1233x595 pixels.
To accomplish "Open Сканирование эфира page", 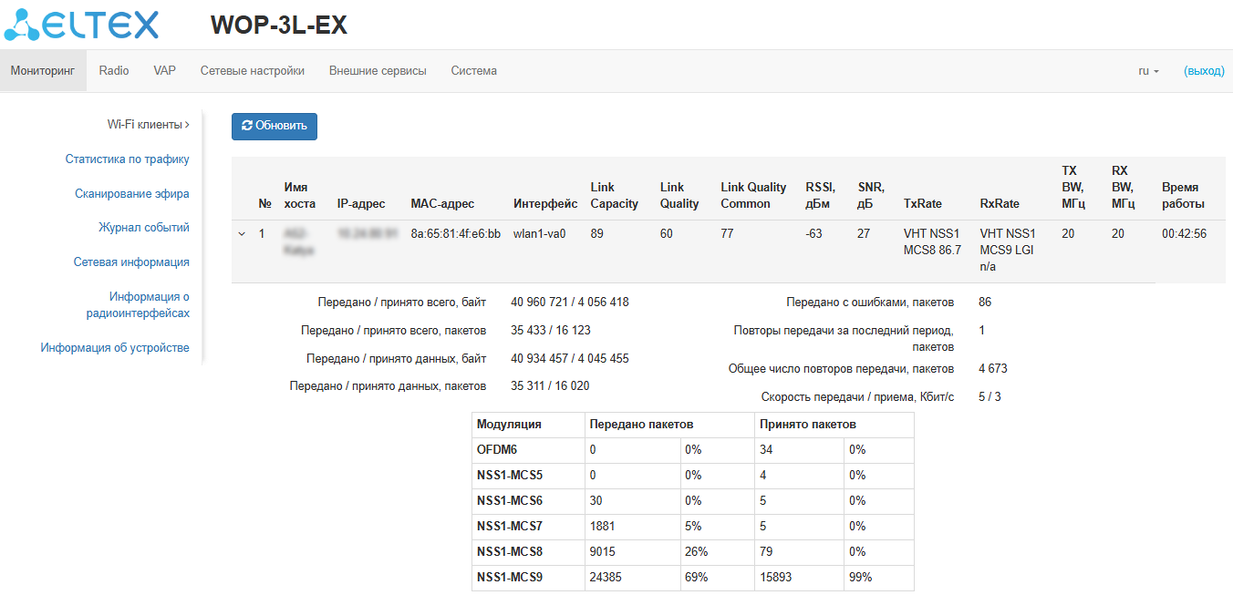I will [x=131, y=194].
